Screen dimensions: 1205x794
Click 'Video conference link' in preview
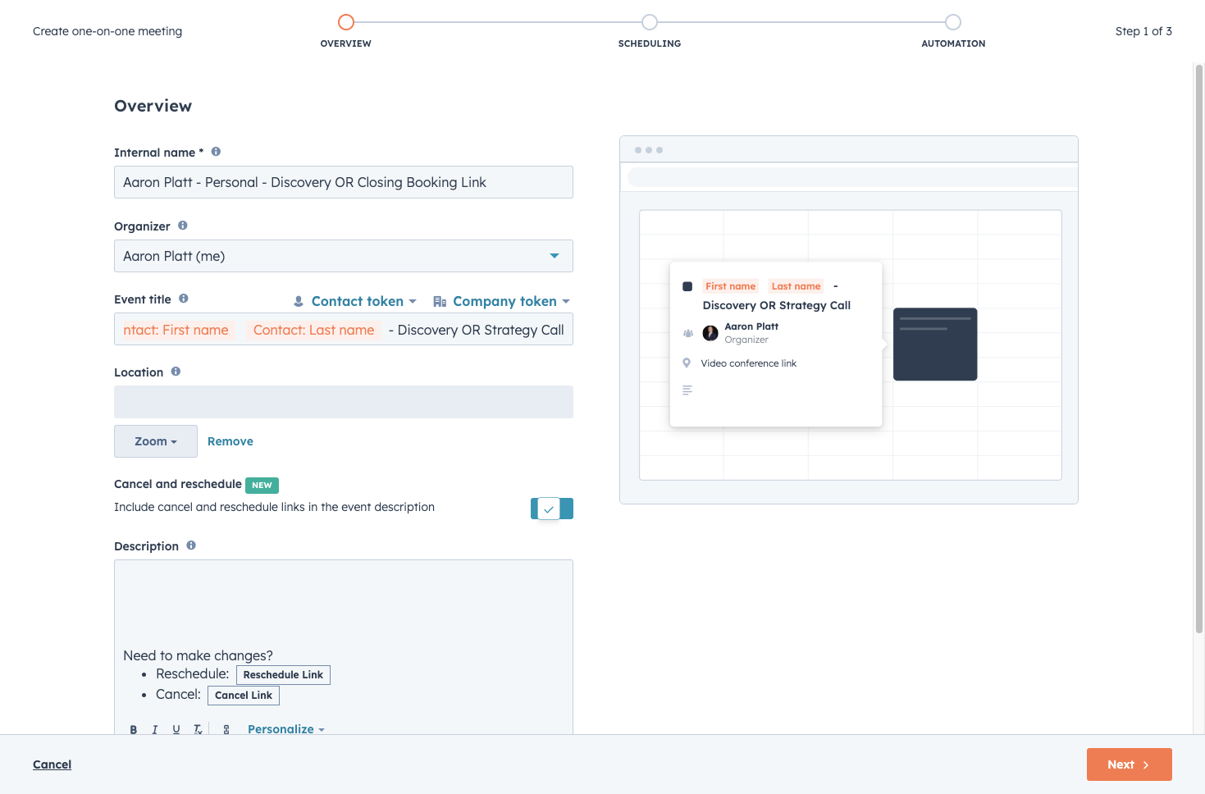(749, 363)
